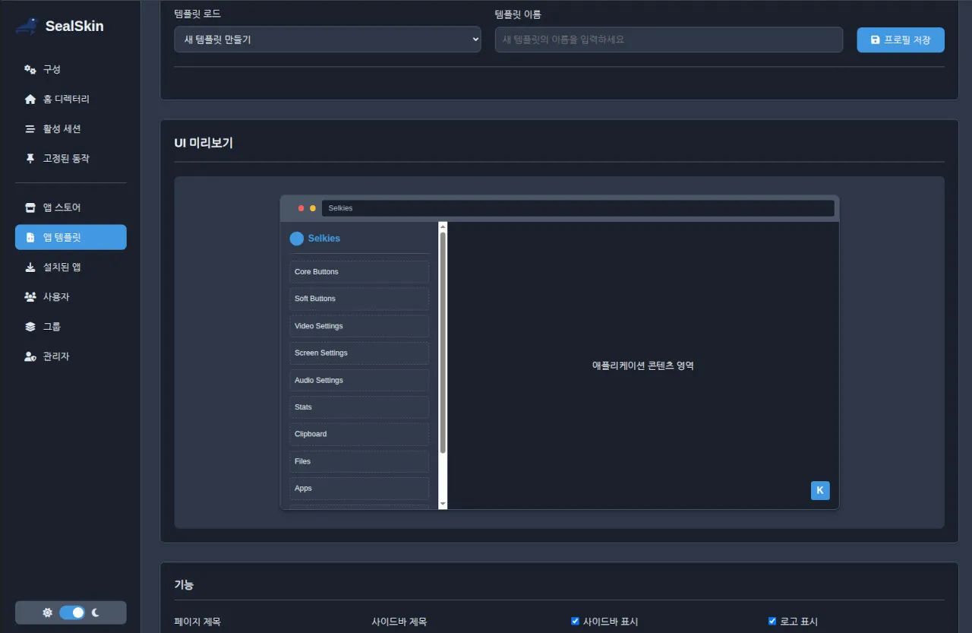
Task: Uncheck the 로고 표시 checkbox
Action: pyautogui.click(x=772, y=621)
